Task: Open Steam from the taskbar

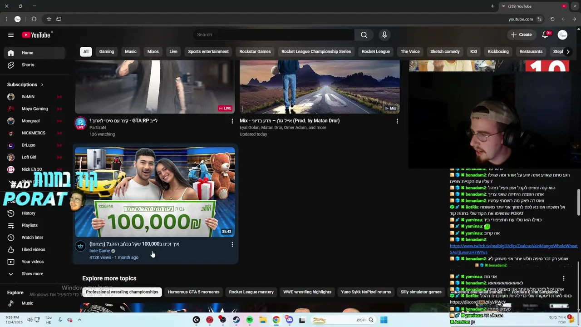Action: coord(236,320)
